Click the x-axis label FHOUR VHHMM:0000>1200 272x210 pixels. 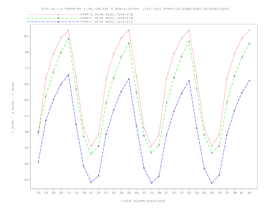coord(143,201)
